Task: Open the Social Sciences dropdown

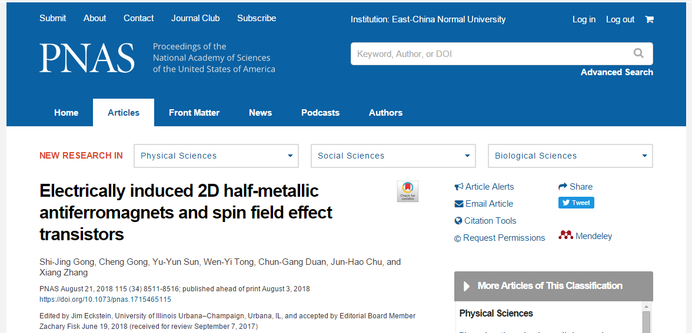Action: coord(393,156)
